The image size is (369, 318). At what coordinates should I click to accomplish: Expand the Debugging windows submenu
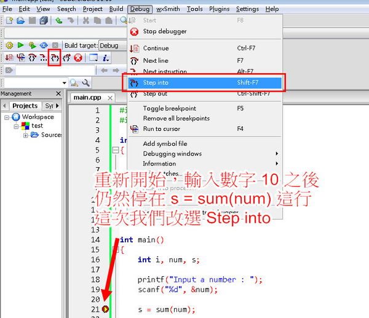[205, 154]
